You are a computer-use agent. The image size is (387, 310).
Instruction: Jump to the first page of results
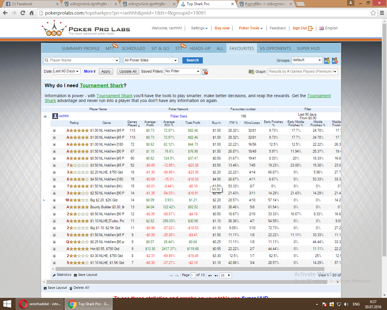pos(171,275)
